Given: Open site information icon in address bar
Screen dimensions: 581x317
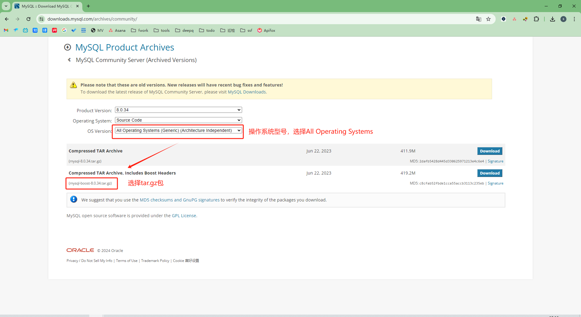Looking at the screenshot, I should click(41, 19).
